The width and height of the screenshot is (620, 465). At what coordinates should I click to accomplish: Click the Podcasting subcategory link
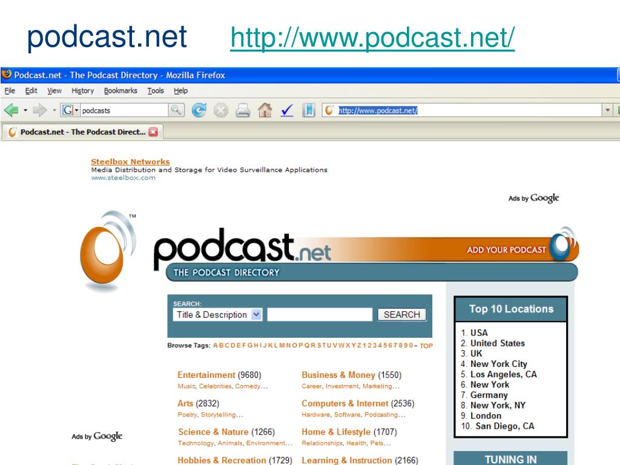[381, 415]
